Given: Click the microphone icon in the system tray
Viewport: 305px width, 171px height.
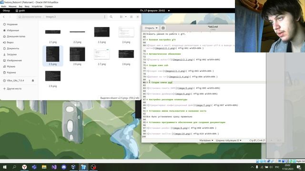Looking at the screenshot, I should [257, 167].
